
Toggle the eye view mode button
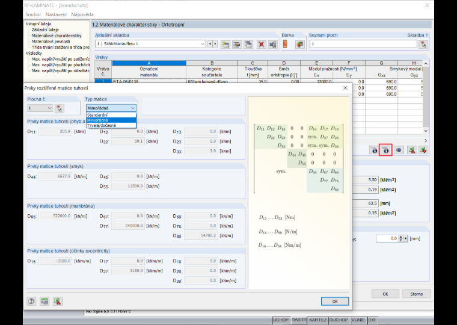coord(399,150)
